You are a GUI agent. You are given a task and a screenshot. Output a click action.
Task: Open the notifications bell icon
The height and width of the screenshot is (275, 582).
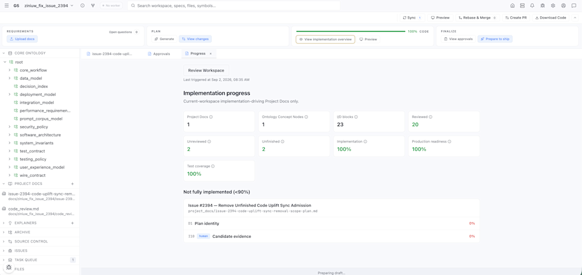pos(533,6)
